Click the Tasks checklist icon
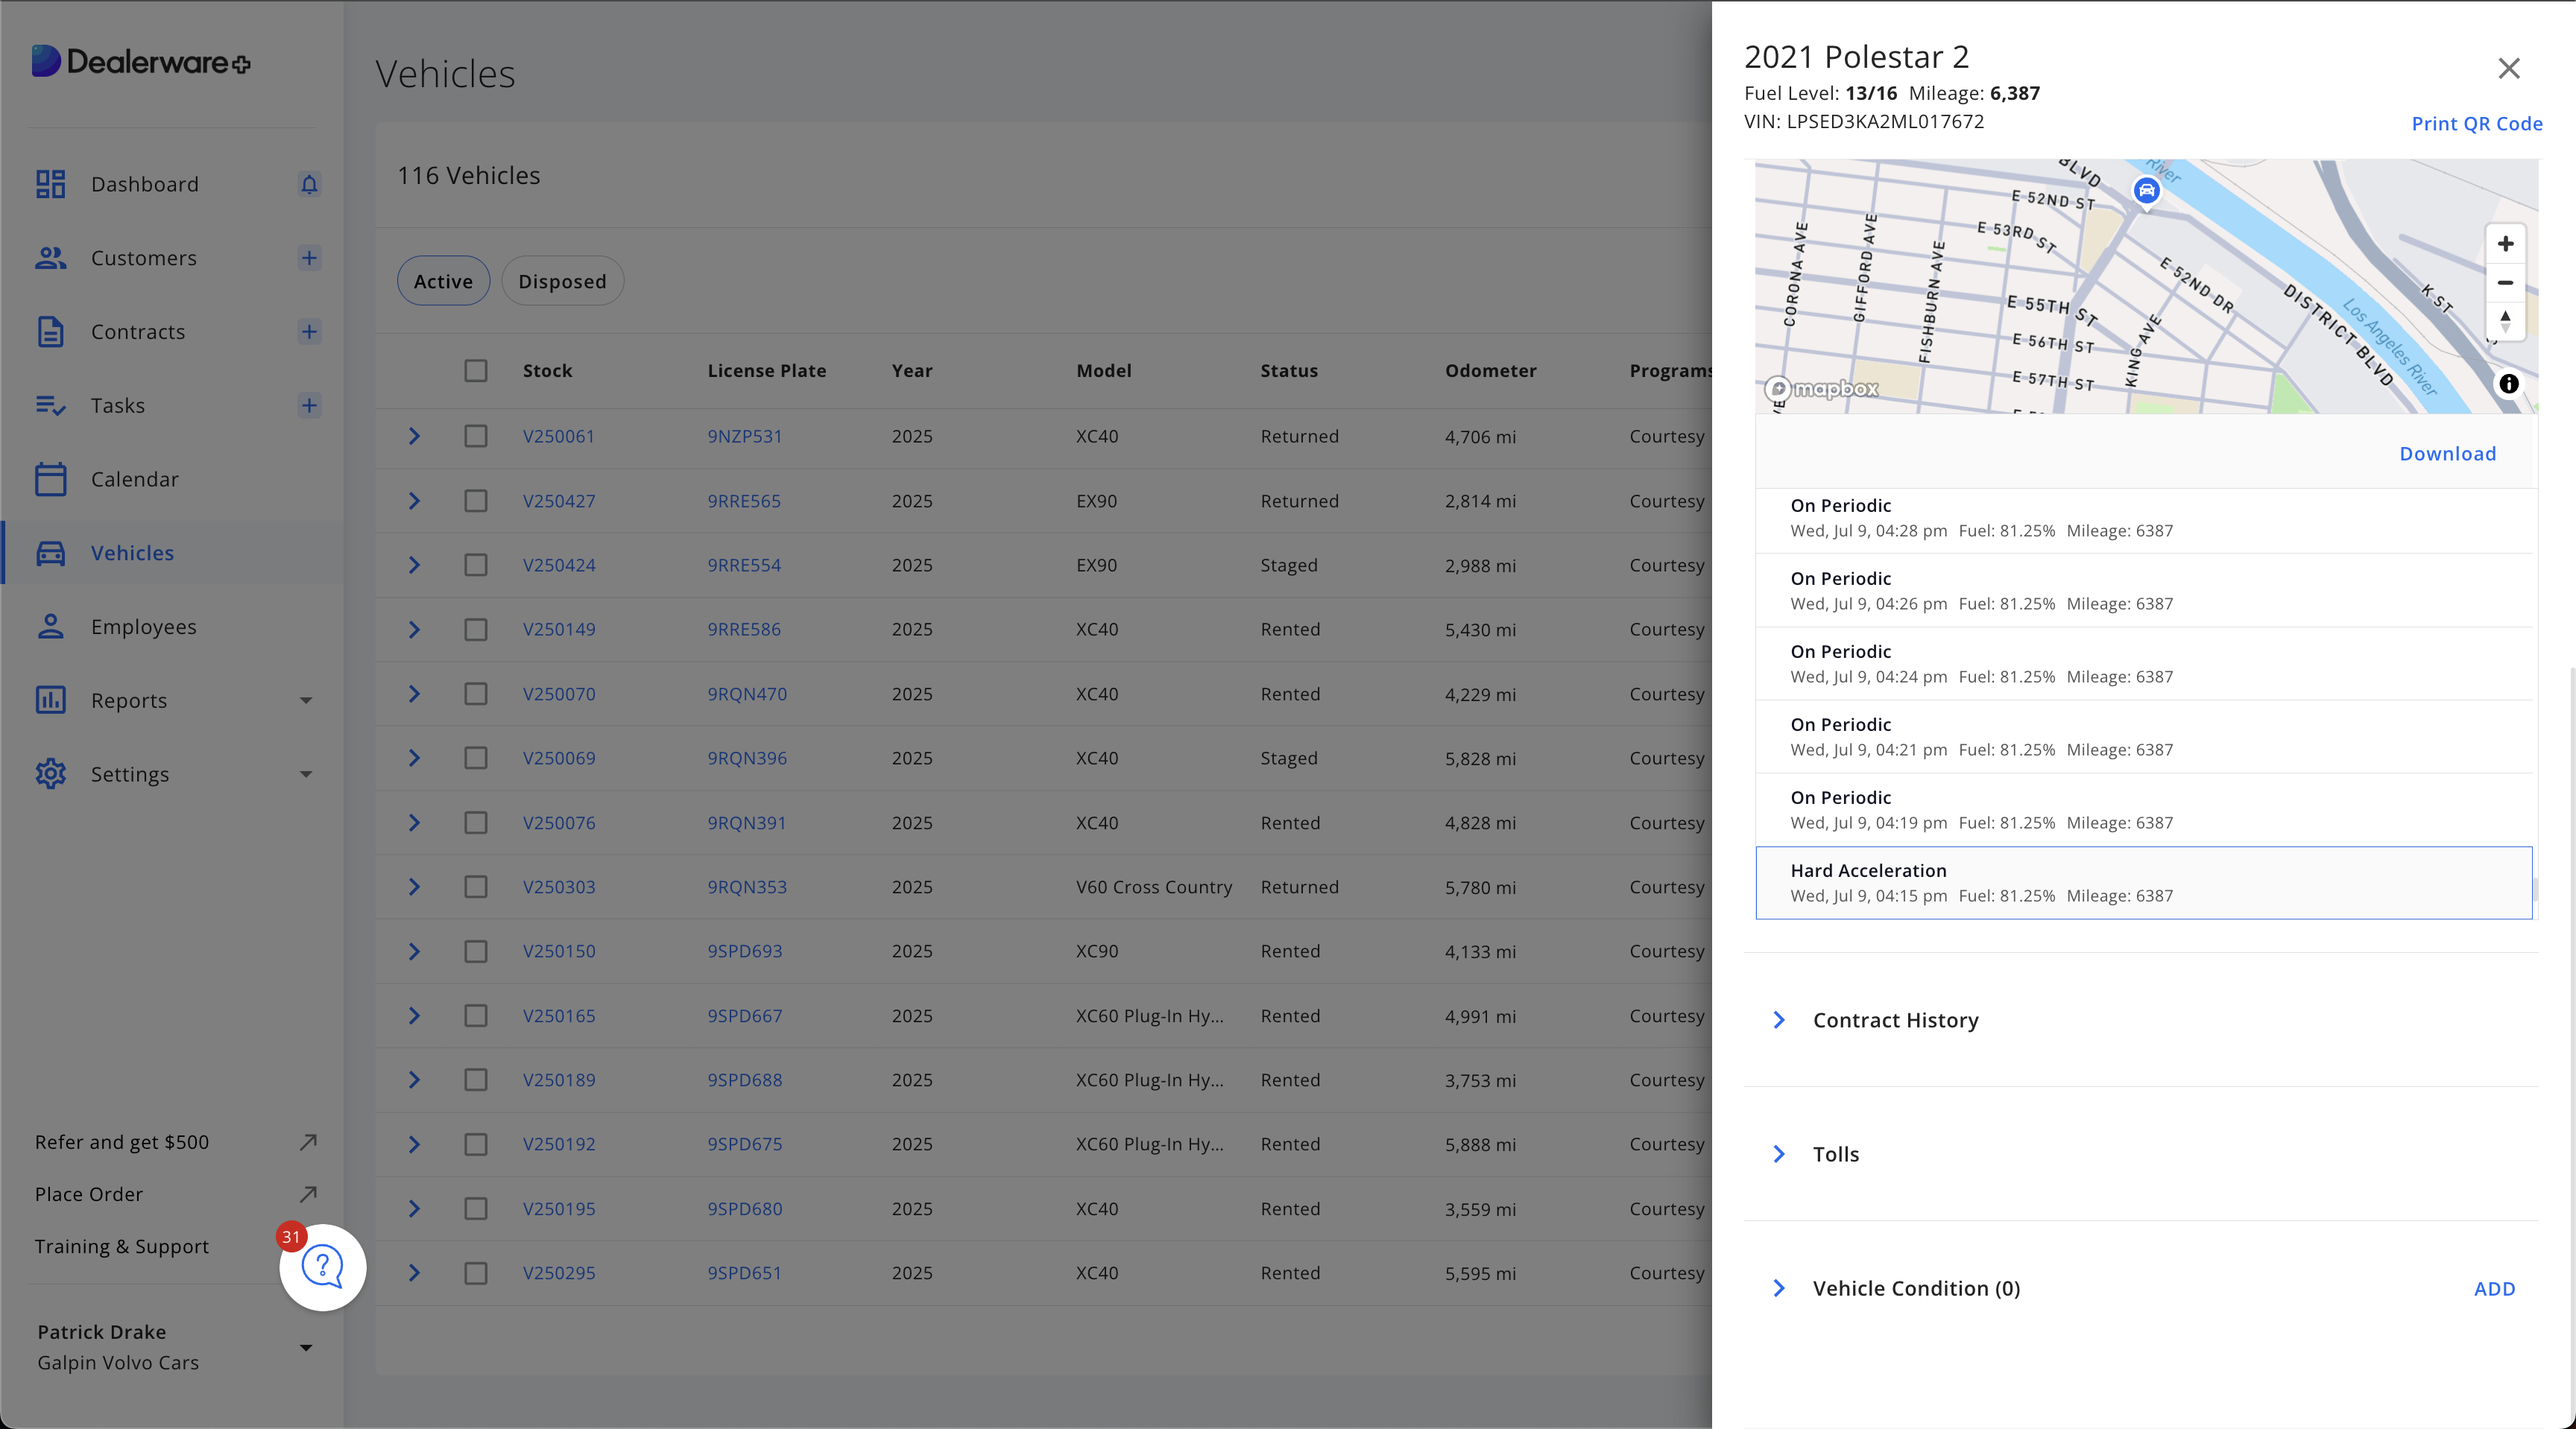This screenshot has width=2576, height=1429. click(x=51, y=406)
